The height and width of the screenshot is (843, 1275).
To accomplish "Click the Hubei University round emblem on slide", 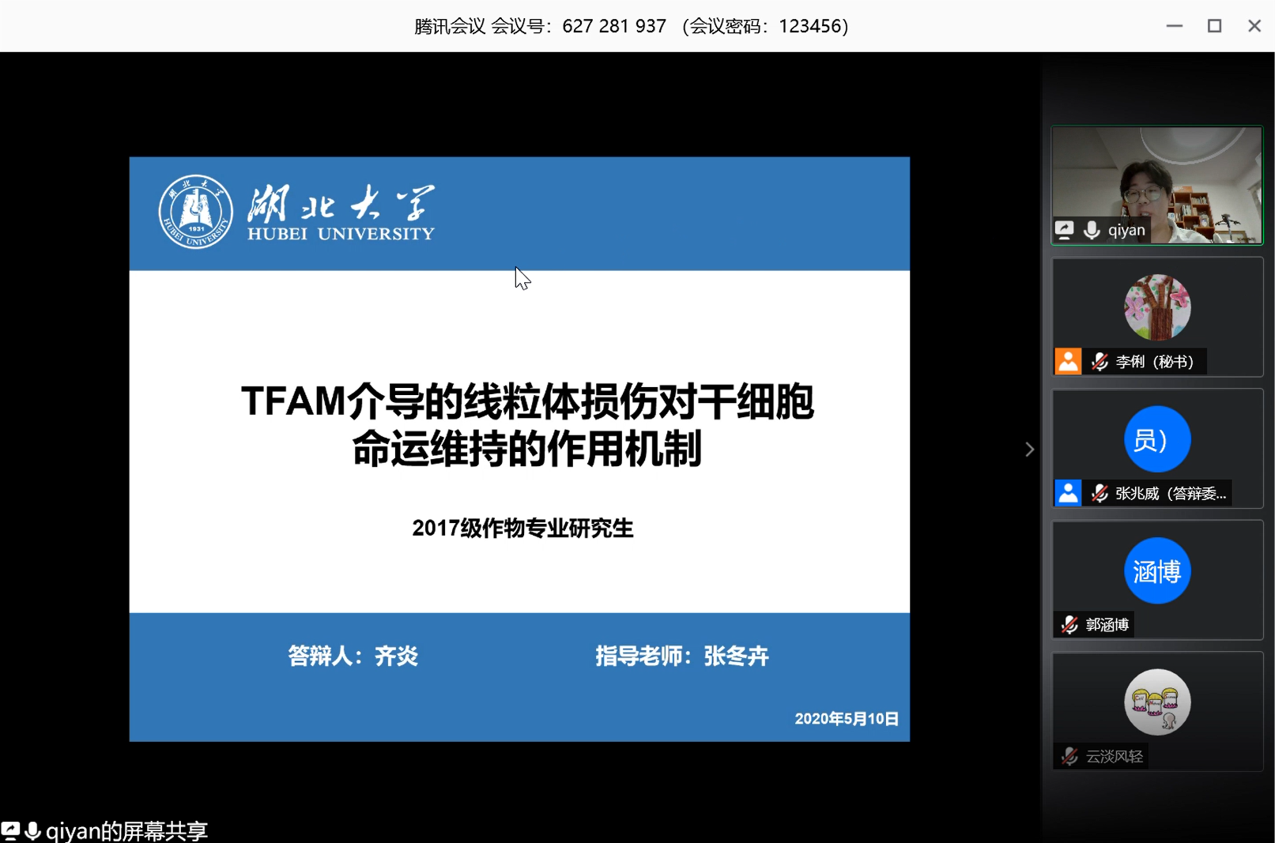I will (x=195, y=212).
